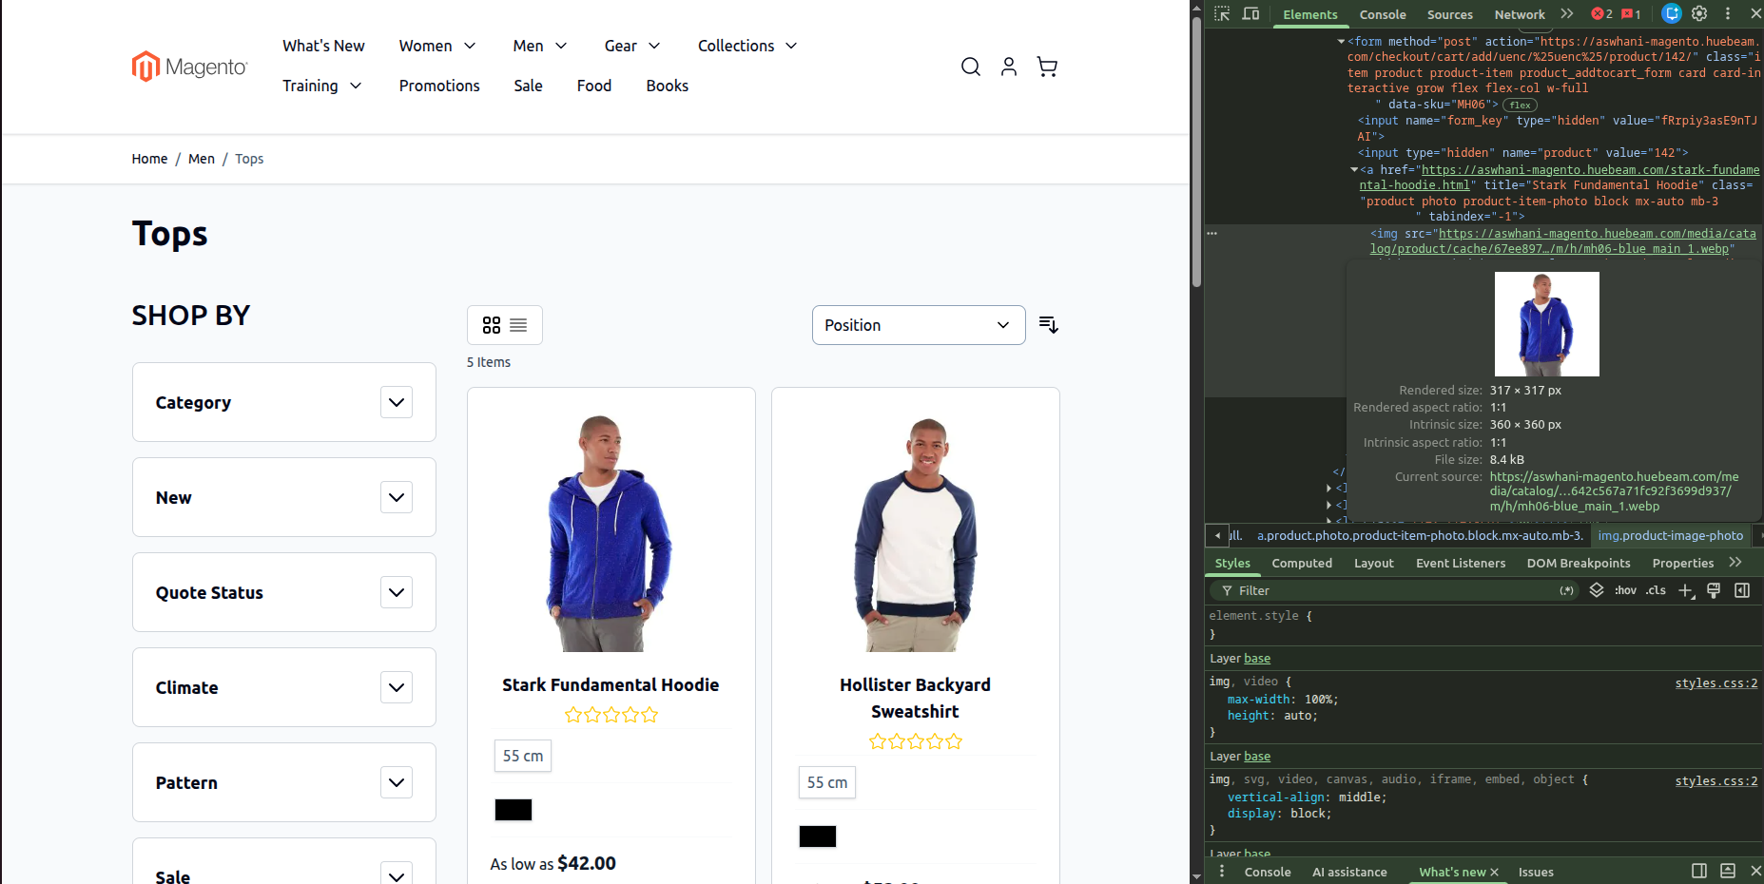Image resolution: width=1764 pixels, height=884 pixels.
Task: Show more Styles sidebar tabs
Action: [1735, 563]
